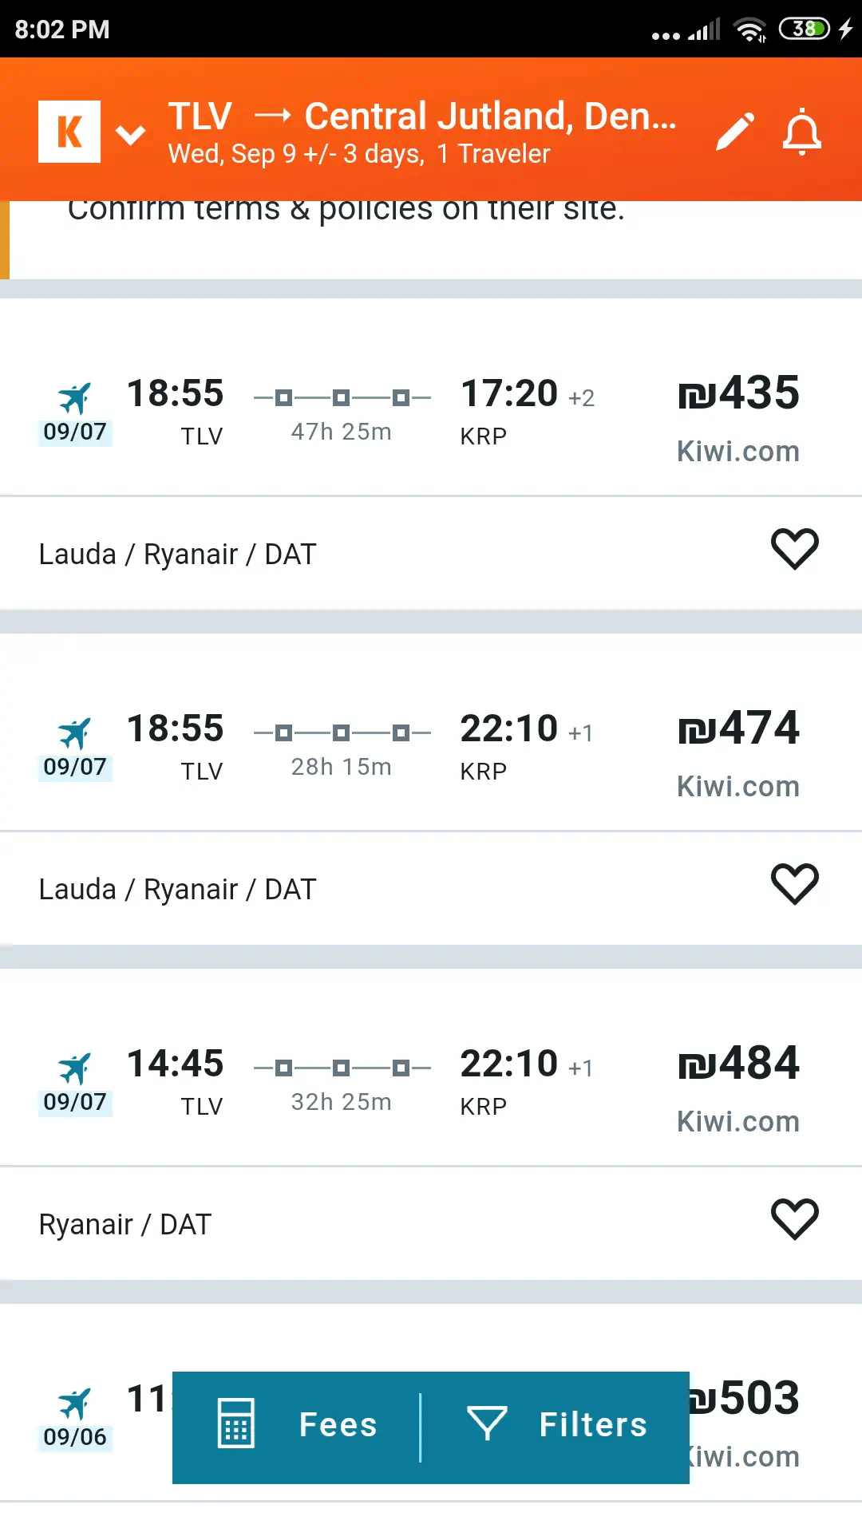View the 28h 15m flight layover details

coord(342,734)
